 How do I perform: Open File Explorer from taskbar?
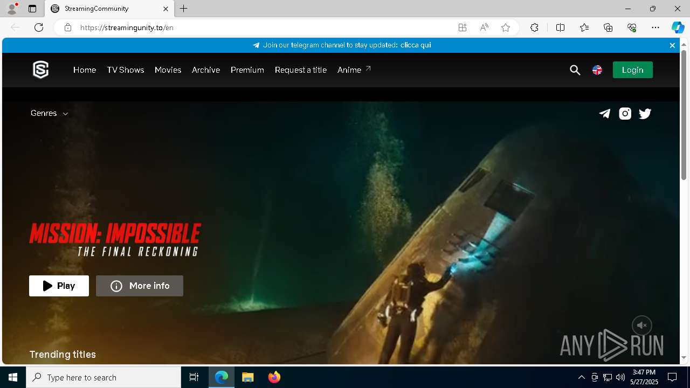pyautogui.click(x=247, y=377)
